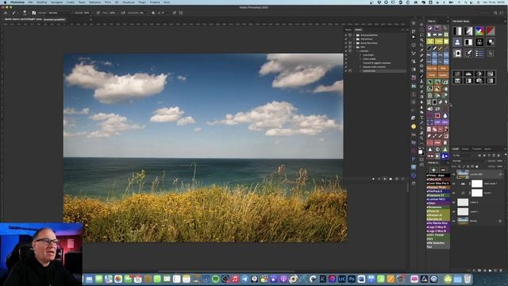This screenshot has height=286, width=508.
Task: Click the blue person-play button in TK Cx panel
Action: tap(444, 156)
